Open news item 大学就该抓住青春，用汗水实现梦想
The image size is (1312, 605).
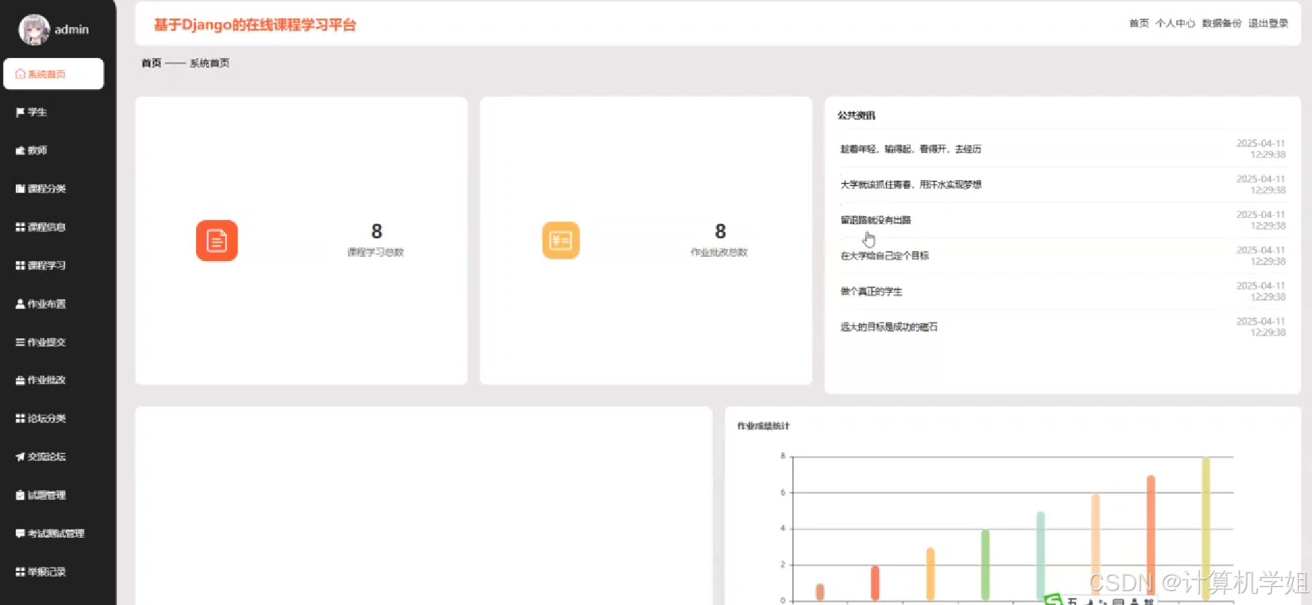click(911, 185)
